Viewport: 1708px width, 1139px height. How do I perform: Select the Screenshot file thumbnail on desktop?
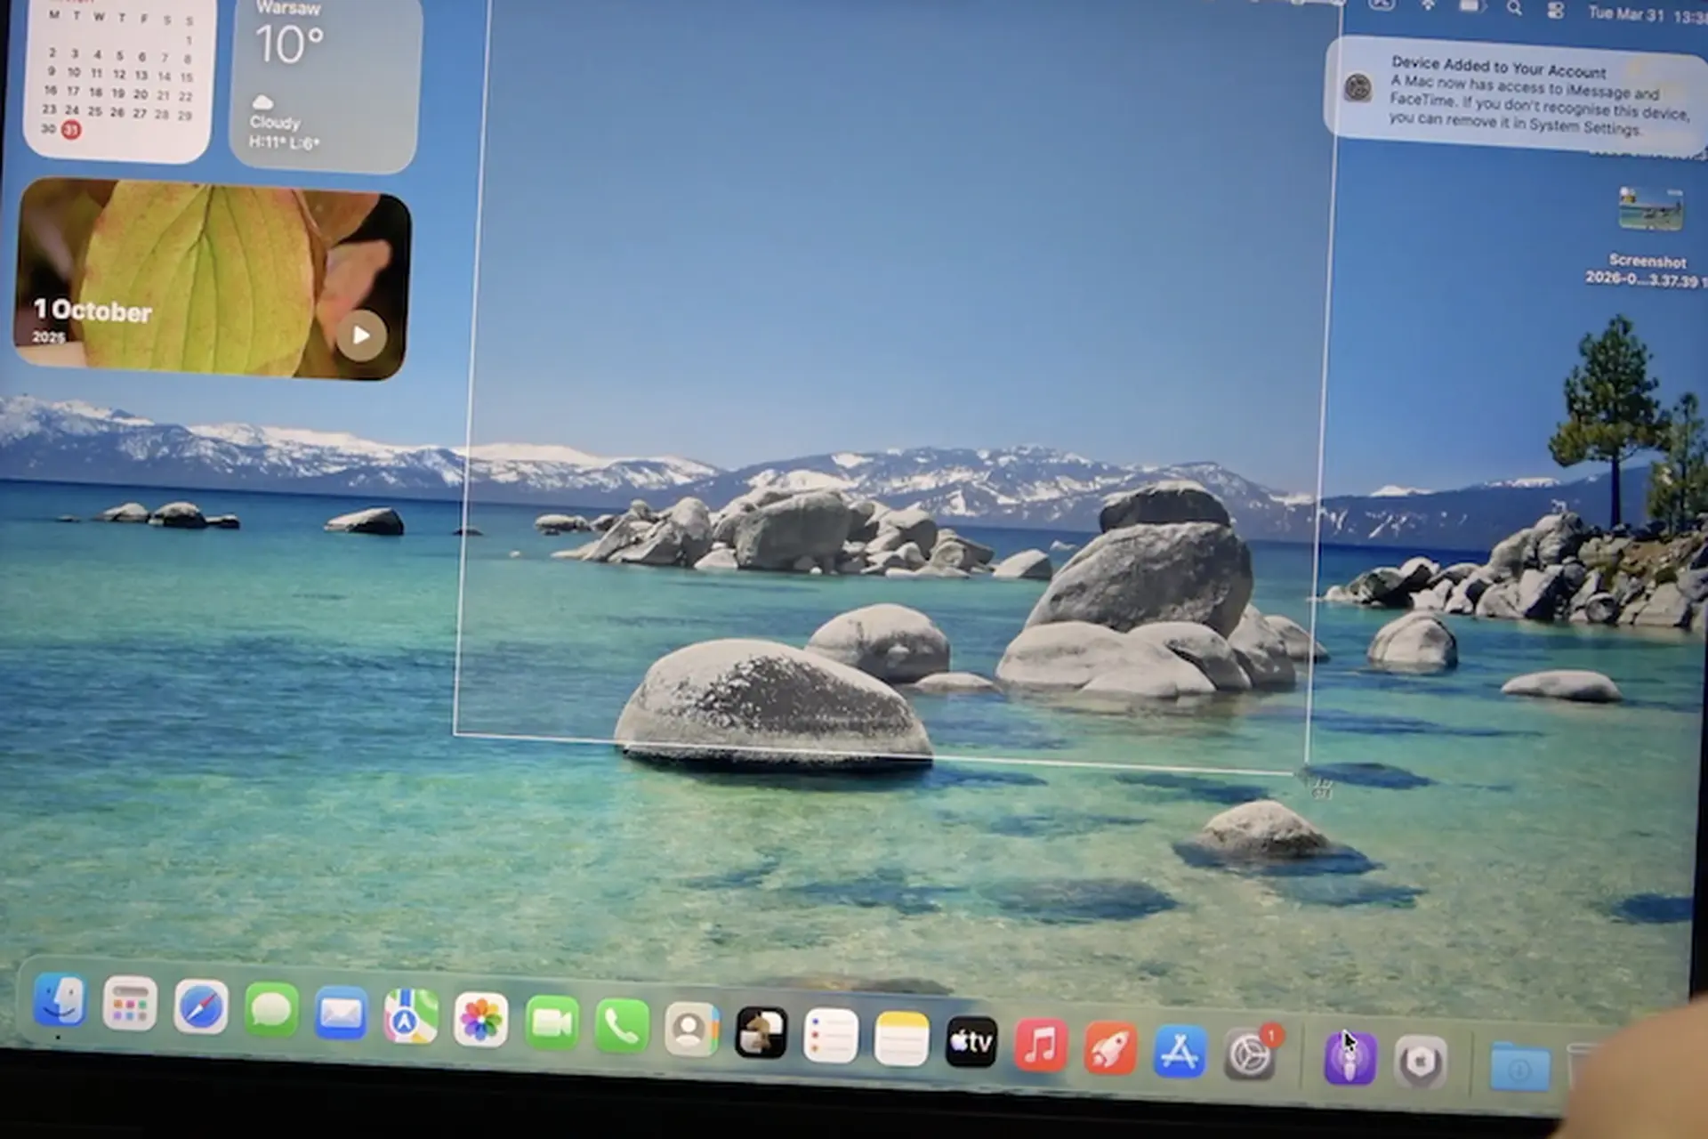tap(1650, 209)
